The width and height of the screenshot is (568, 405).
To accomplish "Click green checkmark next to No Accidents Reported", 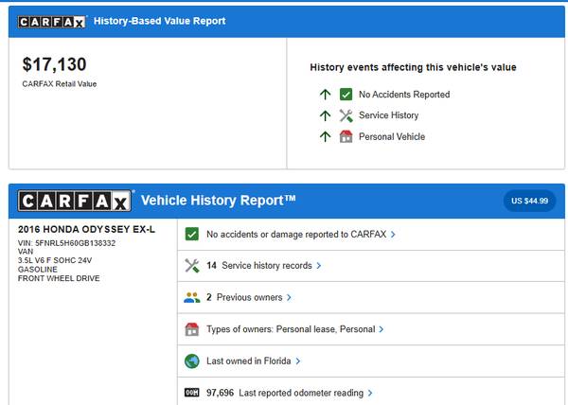I will [x=346, y=95].
